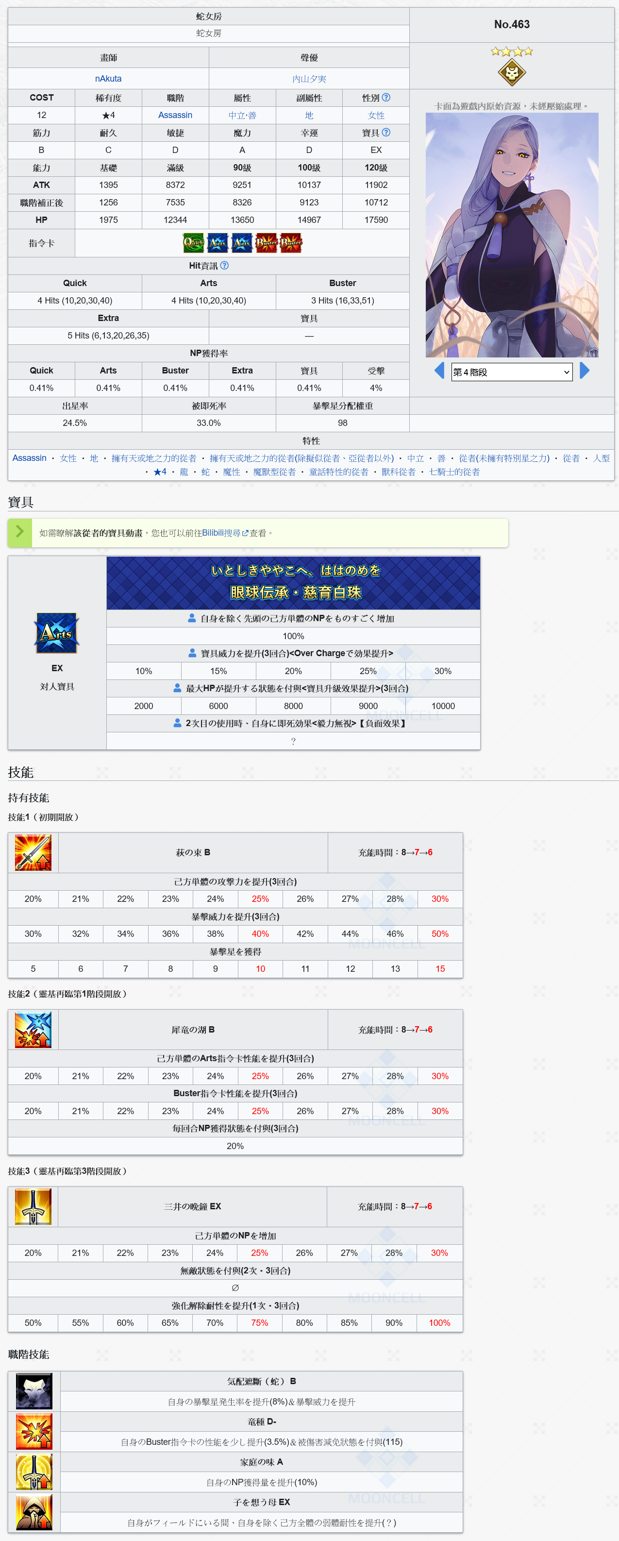Screen dimensions: 619x1541
Task: Open the 第4階段 stage dropdown
Action: click(511, 372)
